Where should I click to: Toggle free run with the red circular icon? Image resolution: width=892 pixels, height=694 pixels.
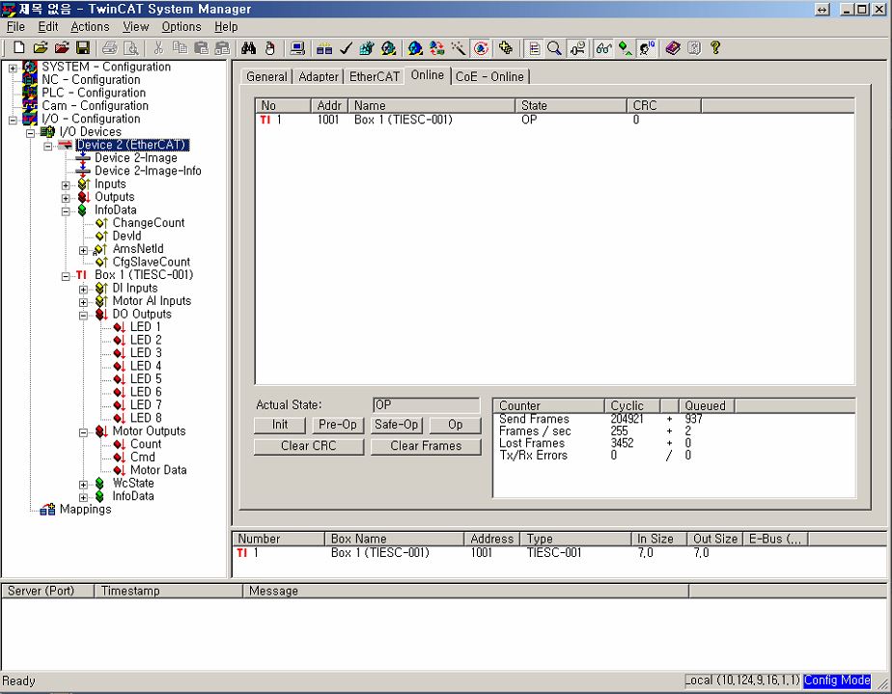481,48
